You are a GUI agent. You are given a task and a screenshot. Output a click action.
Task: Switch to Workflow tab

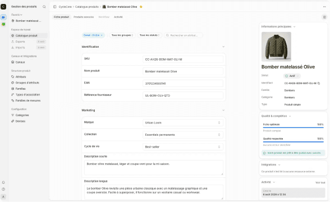tap(104, 17)
